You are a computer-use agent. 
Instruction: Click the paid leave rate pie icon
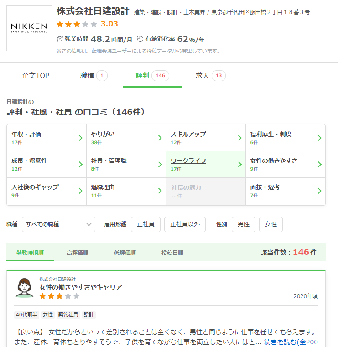point(140,39)
